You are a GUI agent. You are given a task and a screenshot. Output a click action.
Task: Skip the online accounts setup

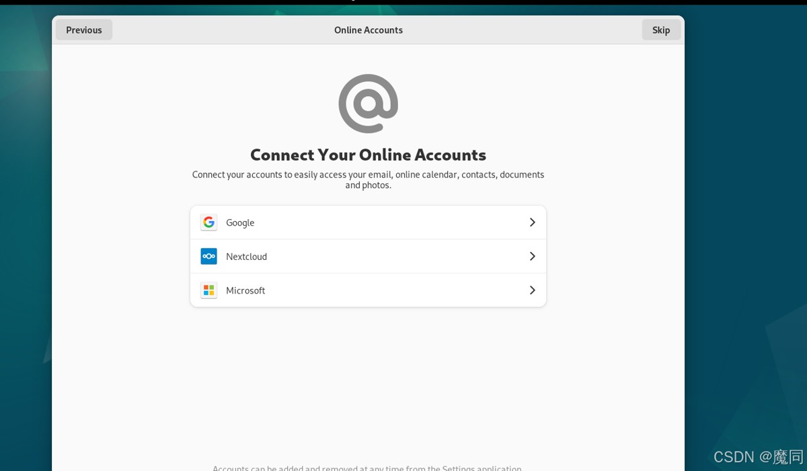661,30
